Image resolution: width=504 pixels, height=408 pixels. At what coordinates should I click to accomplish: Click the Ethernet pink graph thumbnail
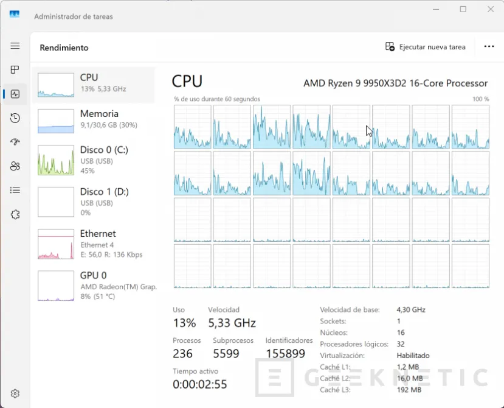56,244
